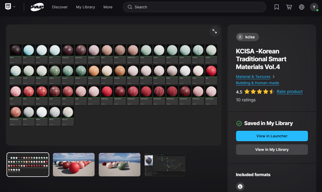322x192 pixels.
Task: Open My Library in the top navigation
Action: coord(85,7)
